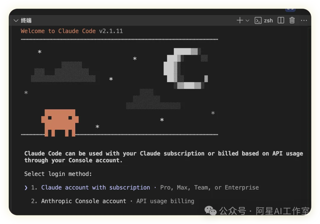Click the orange Claude pixel mascot
This screenshot has height=224, width=320.
point(60,122)
